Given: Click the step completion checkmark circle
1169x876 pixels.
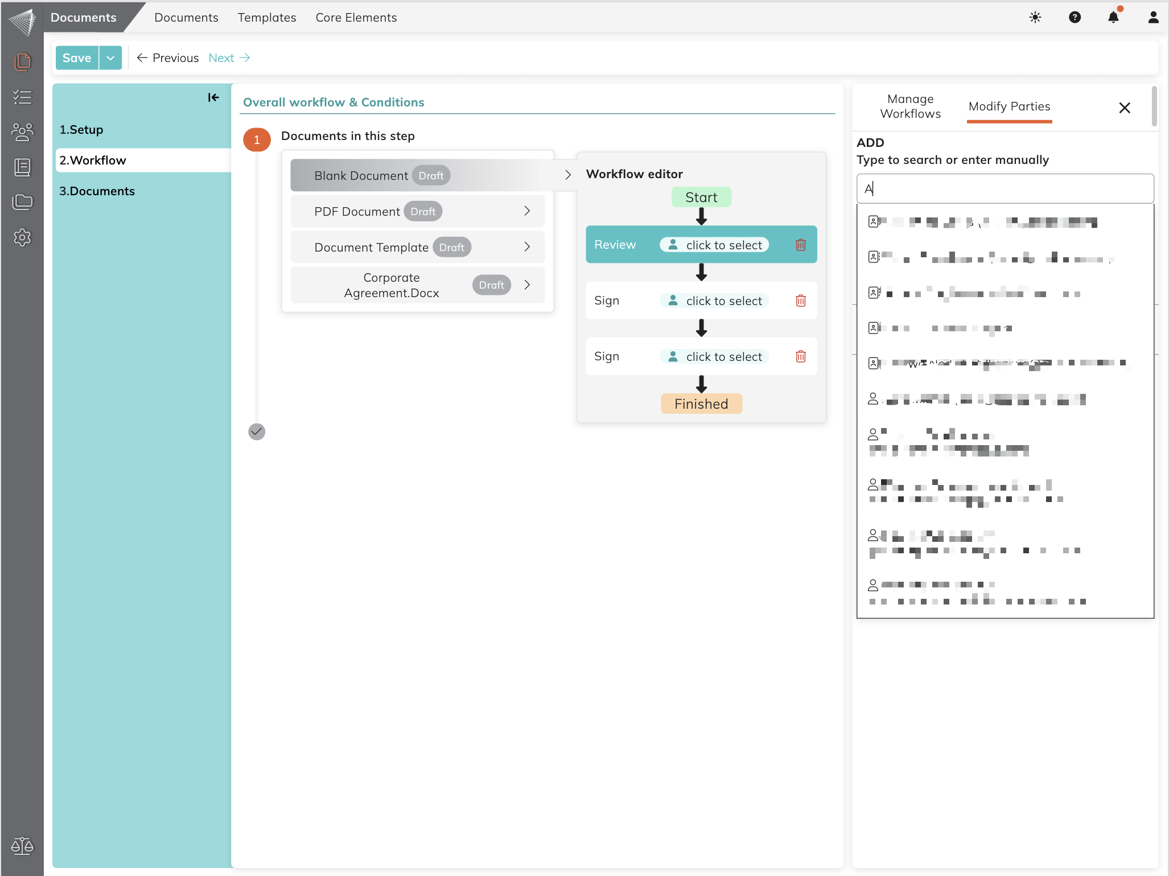Looking at the screenshot, I should point(257,431).
